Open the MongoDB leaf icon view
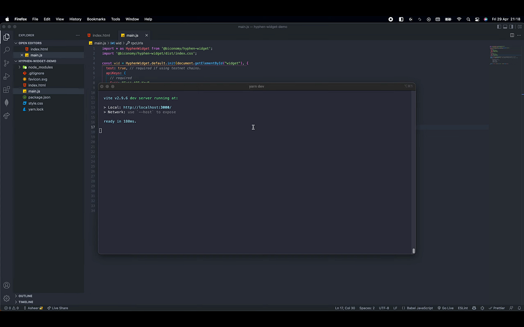The height and width of the screenshot is (327, 524). click(6, 102)
